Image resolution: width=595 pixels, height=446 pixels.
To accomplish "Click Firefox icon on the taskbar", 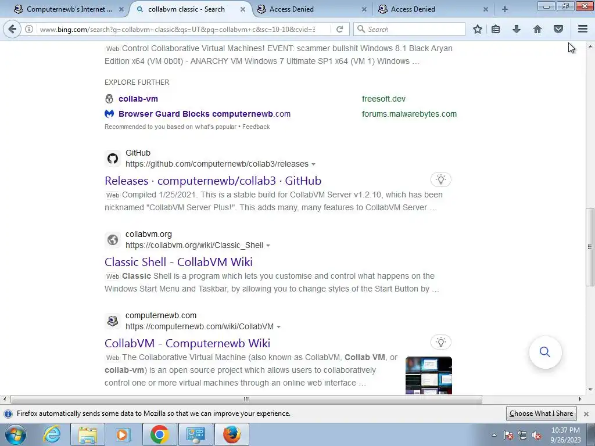I will (231, 434).
